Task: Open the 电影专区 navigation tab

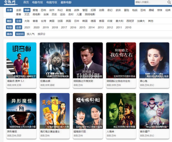Action: [38, 2]
